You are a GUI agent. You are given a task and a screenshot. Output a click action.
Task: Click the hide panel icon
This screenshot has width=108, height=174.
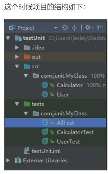100,27
